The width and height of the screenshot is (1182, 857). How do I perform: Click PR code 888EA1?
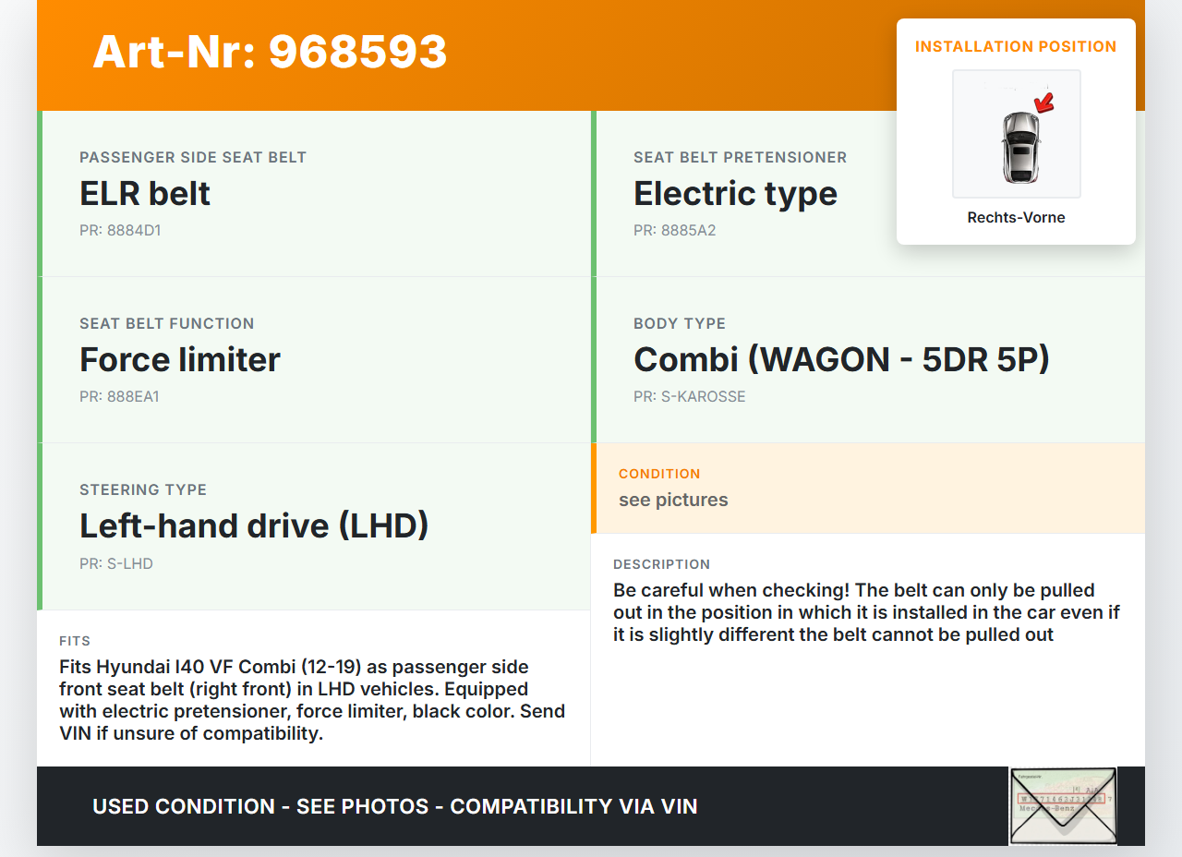coord(119,397)
